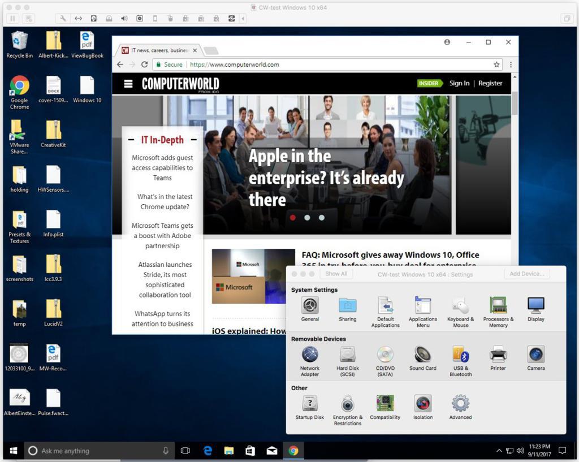Viewport: 579px width, 462px height.
Task: Open Startup Disk settings
Action: [x=310, y=408]
